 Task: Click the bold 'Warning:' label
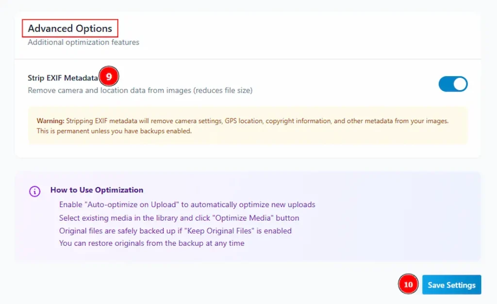click(x=50, y=121)
